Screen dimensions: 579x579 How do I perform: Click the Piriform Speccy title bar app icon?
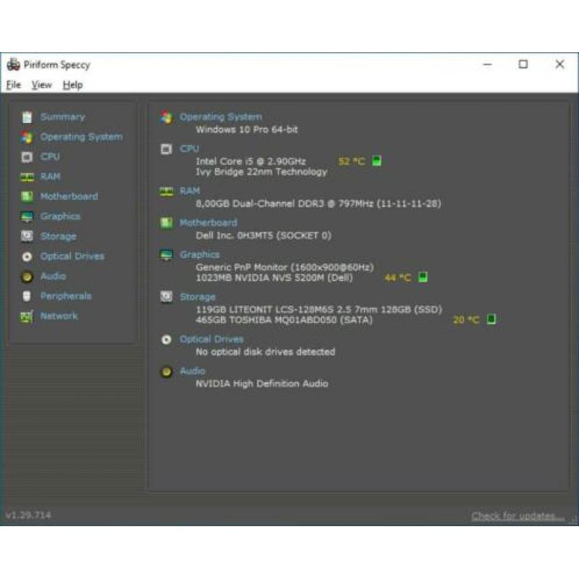[x=13, y=64]
